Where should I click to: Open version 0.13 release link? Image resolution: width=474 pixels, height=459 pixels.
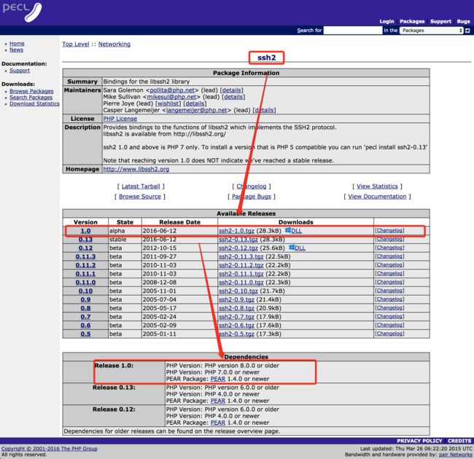point(85,239)
